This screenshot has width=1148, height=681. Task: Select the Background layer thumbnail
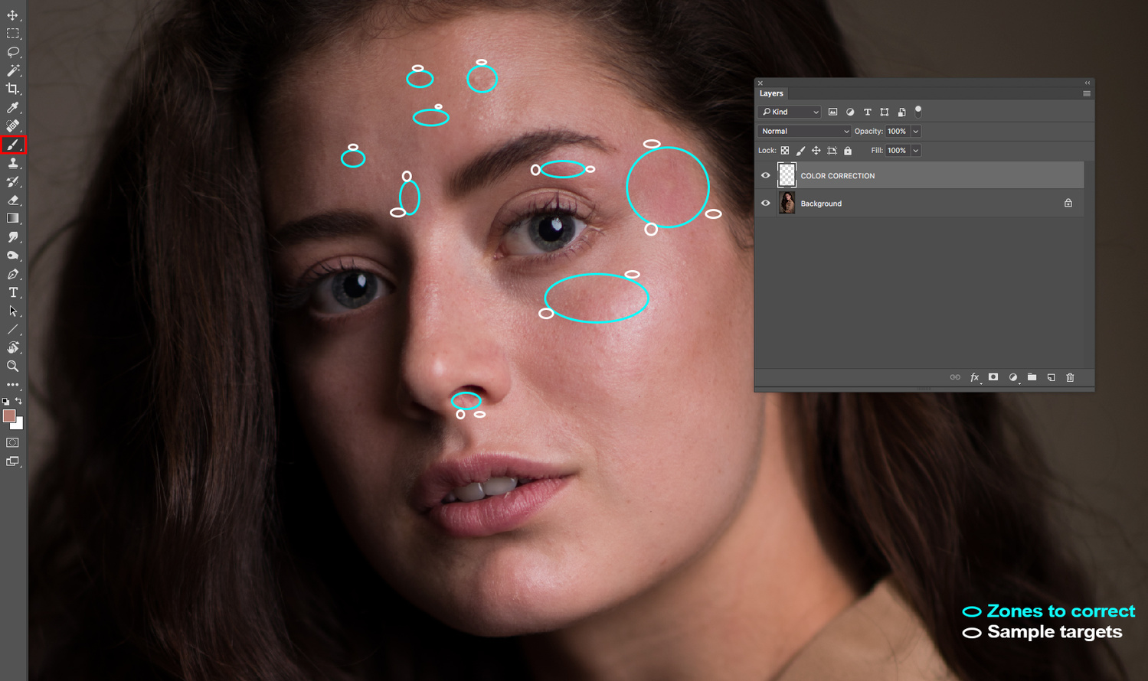tap(787, 204)
